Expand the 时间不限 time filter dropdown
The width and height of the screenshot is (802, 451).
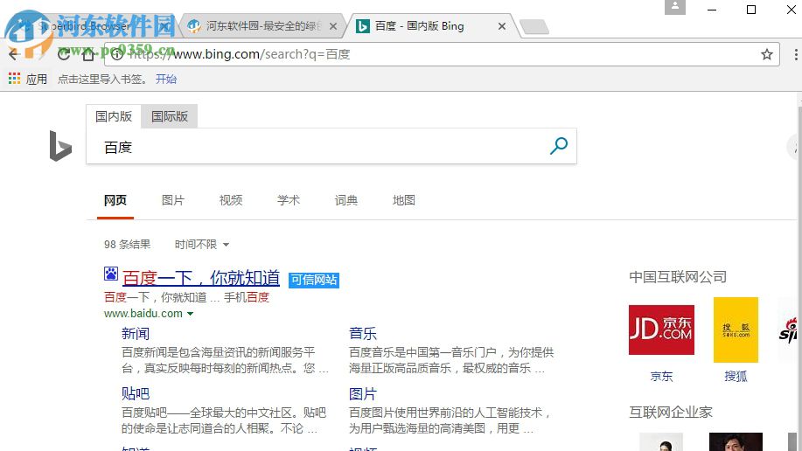coord(201,245)
